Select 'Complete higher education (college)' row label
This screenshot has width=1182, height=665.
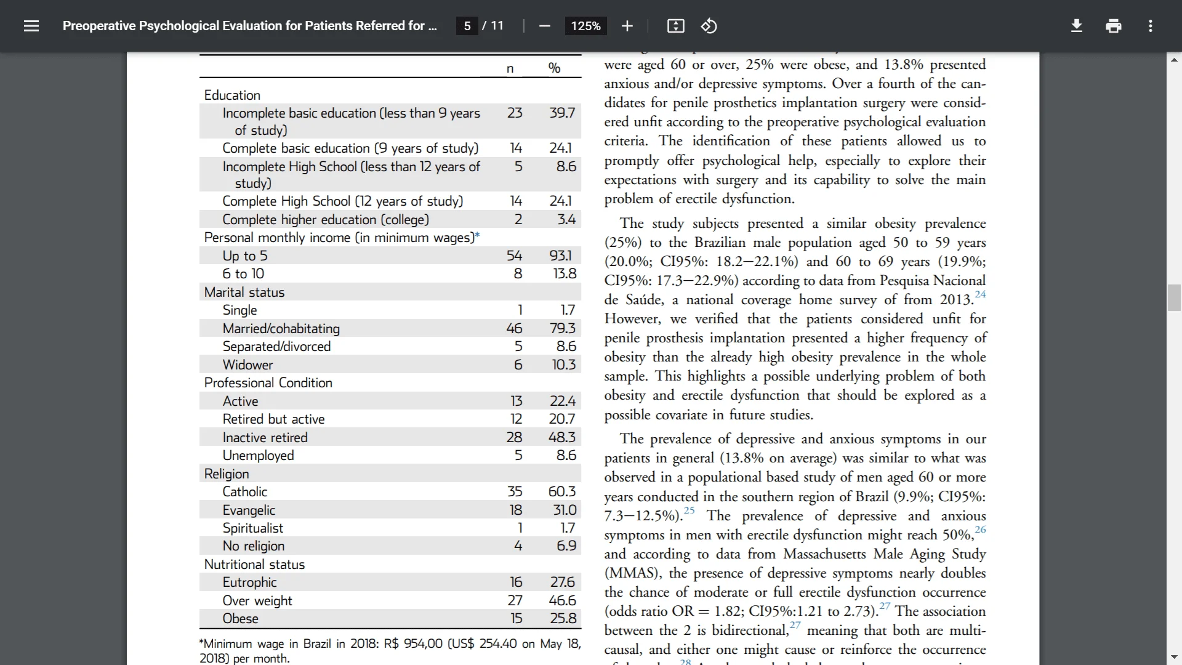coord(326,220)
